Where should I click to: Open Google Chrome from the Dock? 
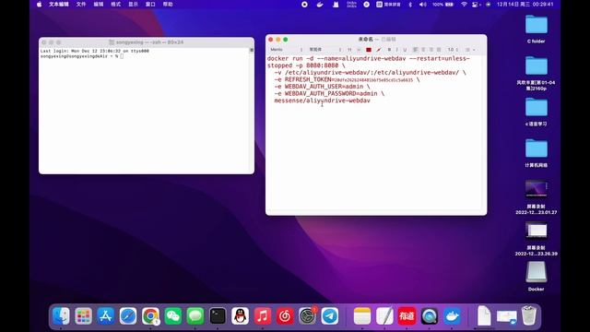click(150, 315)
